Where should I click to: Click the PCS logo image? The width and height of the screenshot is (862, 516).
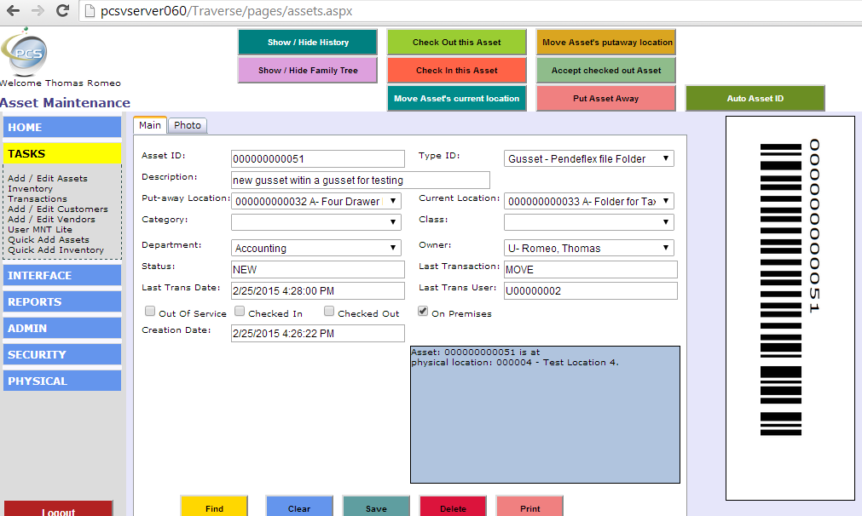click(x=25, y=52)
